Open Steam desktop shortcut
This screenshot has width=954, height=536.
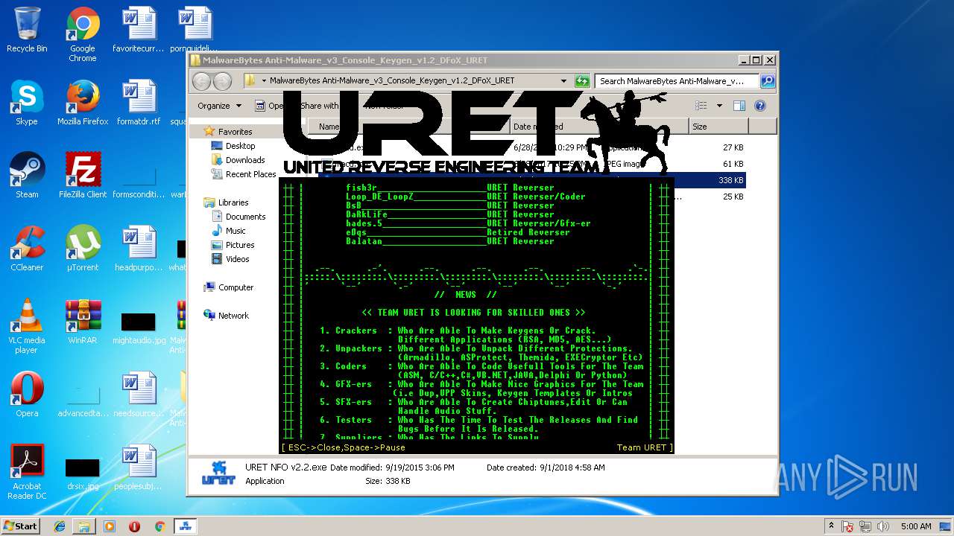point(27,176)
